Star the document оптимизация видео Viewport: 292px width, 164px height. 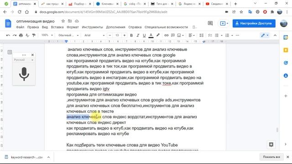[x=63, y=21]
